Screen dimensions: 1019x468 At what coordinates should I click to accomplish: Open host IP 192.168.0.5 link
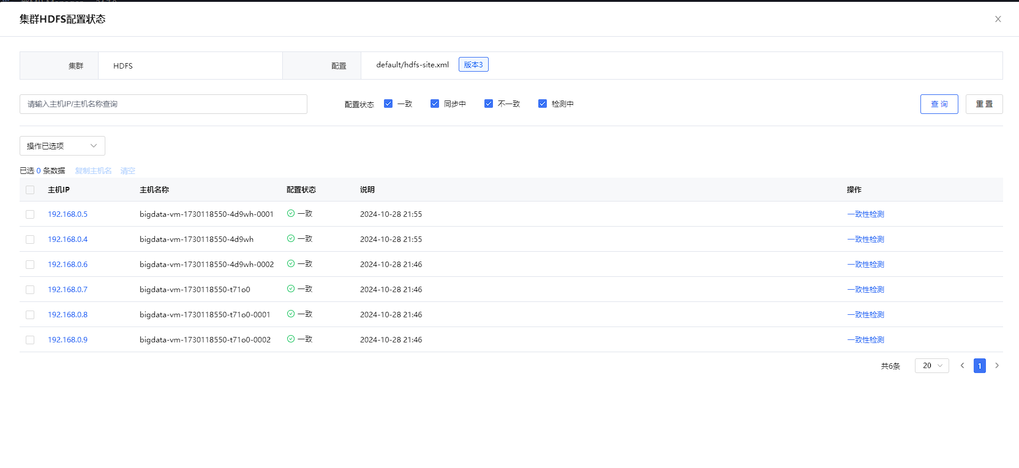click(67, 214)
